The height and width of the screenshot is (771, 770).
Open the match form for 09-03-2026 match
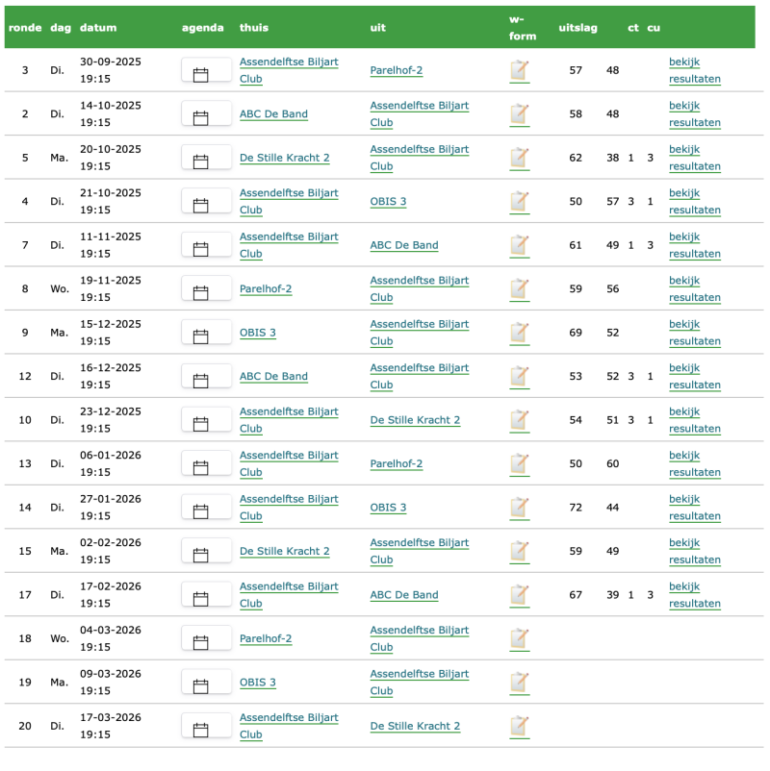click(x=519, y=684)
